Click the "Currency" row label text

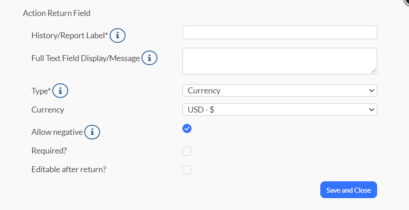click(x=48, y=110)
